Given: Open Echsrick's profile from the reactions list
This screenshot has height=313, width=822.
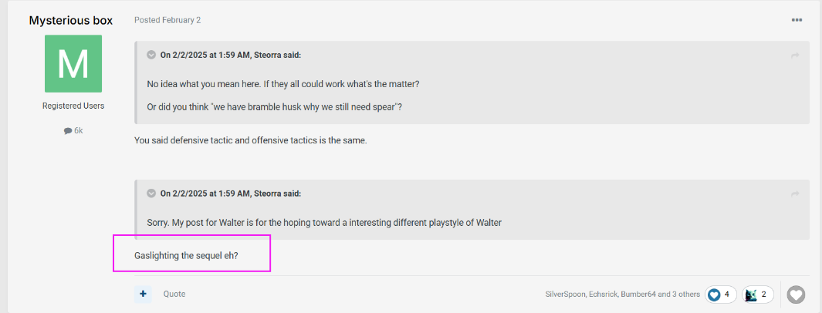Looking at the screenshot, I should [603, 294].
